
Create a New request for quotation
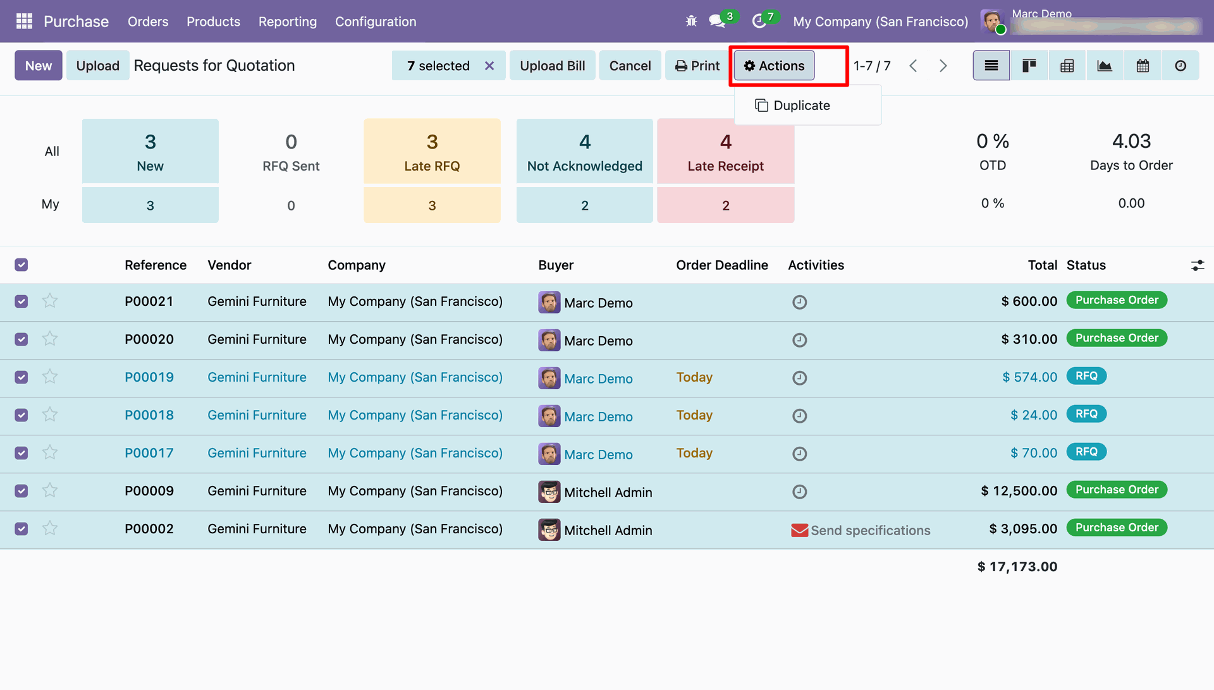pyautogui.click(x=39, y=66)
